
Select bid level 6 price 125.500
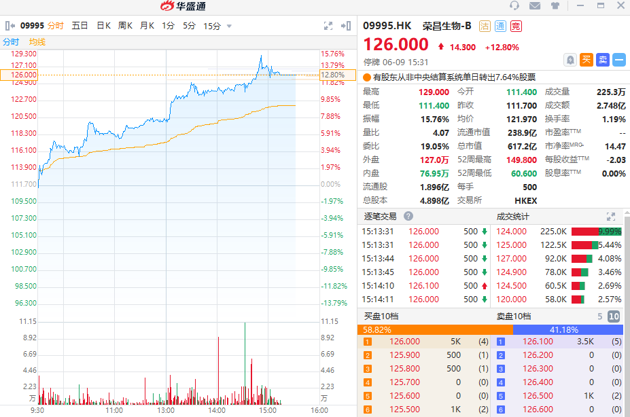click(x=404, y=410)
